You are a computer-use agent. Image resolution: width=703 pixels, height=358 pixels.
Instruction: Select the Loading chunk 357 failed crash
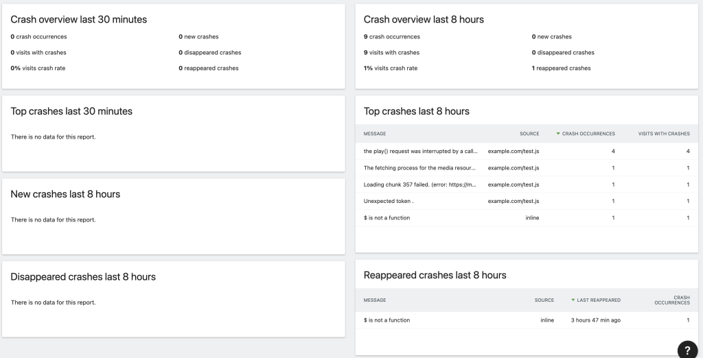point(420,184)
